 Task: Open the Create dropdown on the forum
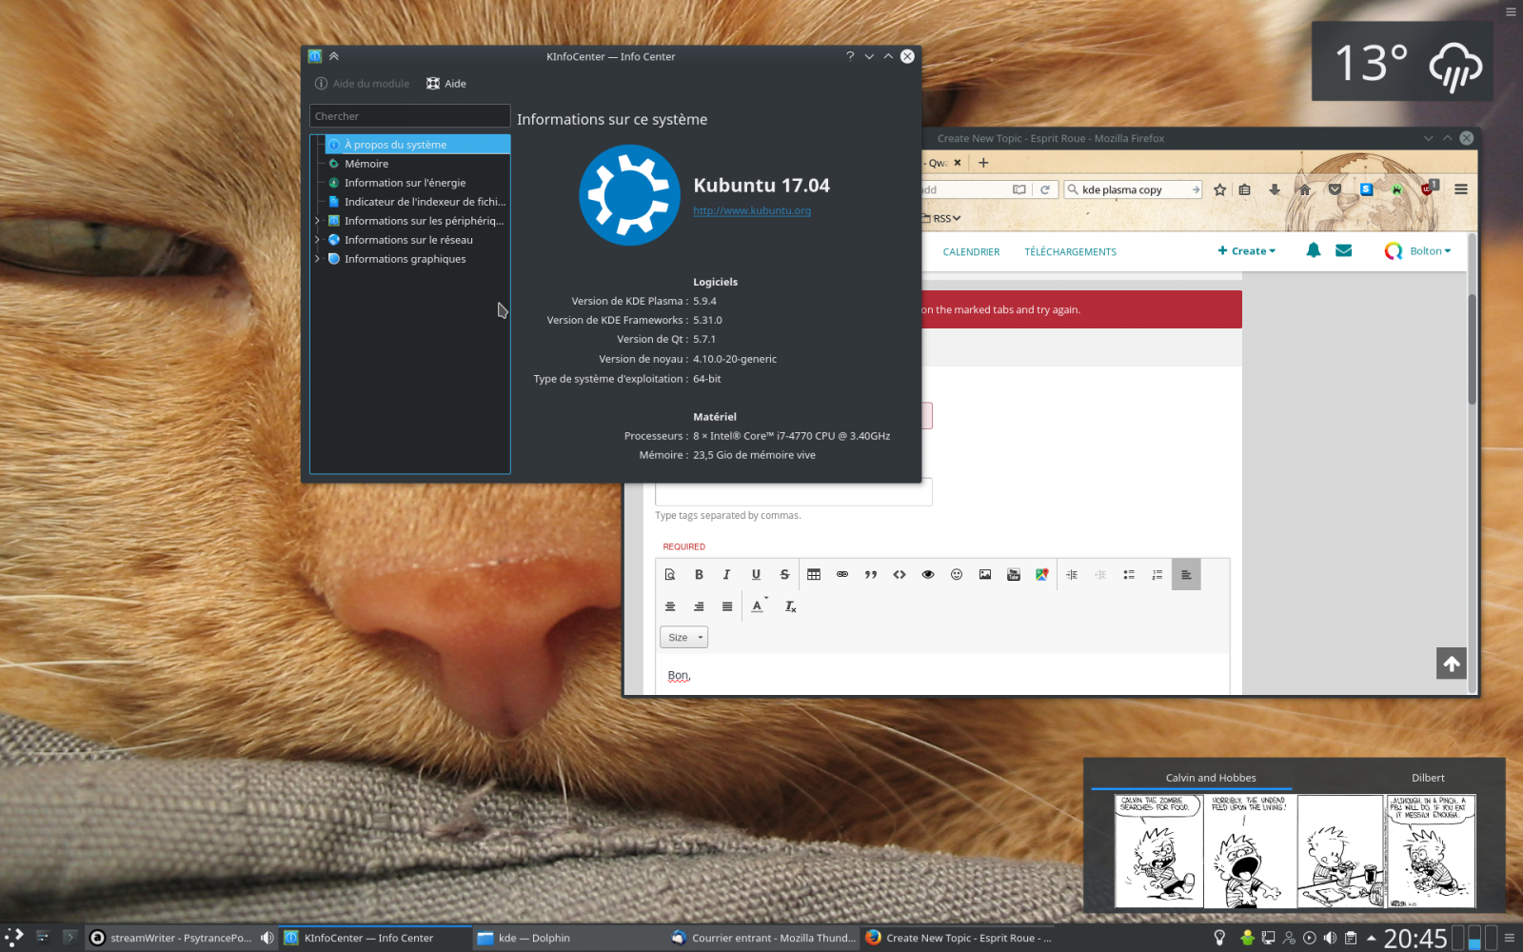[x=1247, y=251]
